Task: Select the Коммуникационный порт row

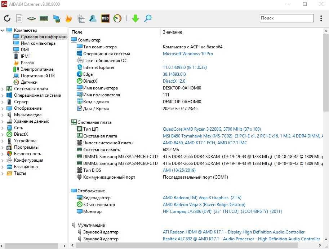Action: point(196,177)
